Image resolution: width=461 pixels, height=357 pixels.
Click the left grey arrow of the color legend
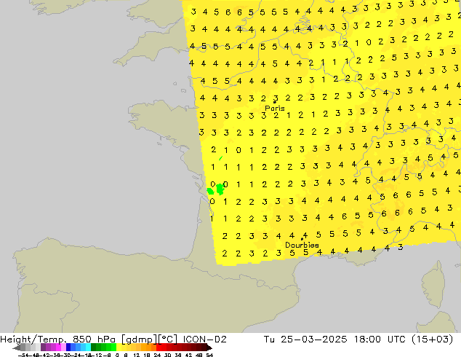[17, 348]
